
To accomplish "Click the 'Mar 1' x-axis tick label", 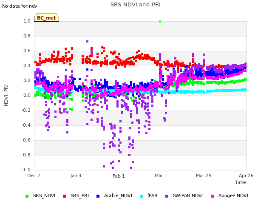I will pos(161,176).
